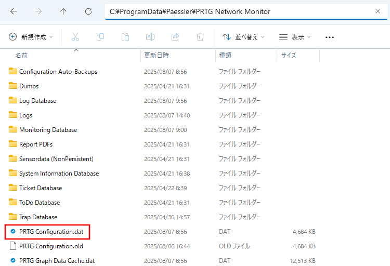The width and height of the screenshot is (390, 266).
Task: Click the folder name Sensordata (NonPersistent)
Action: pos(57,159)
